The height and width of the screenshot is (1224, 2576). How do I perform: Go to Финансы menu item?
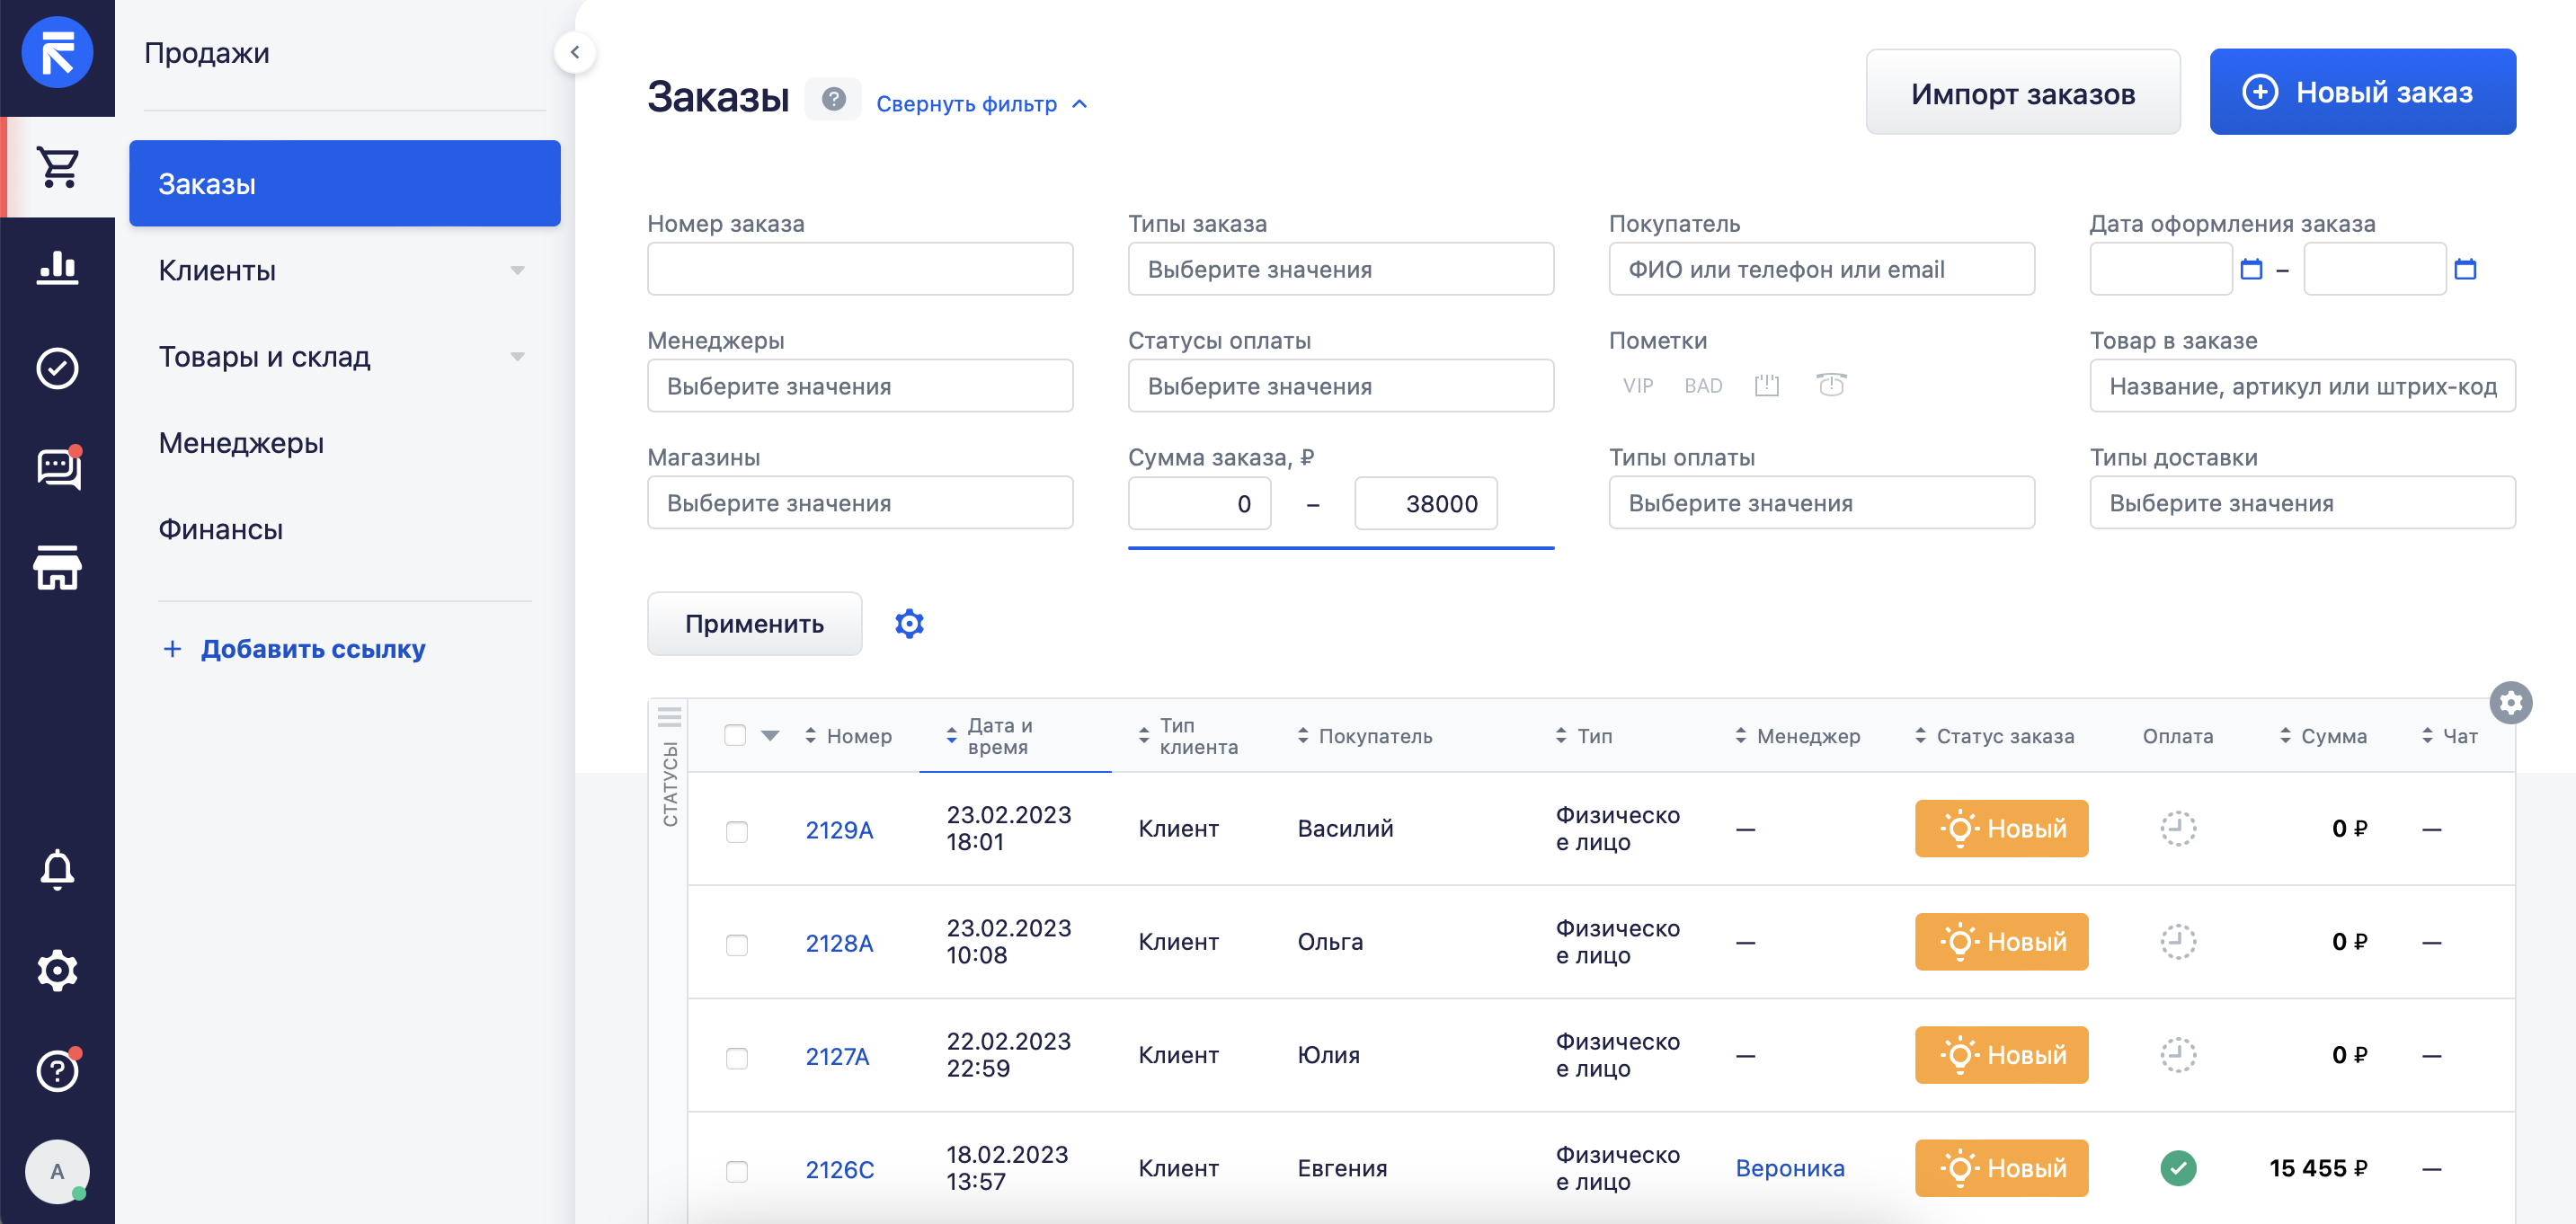(x=220, y=529)
